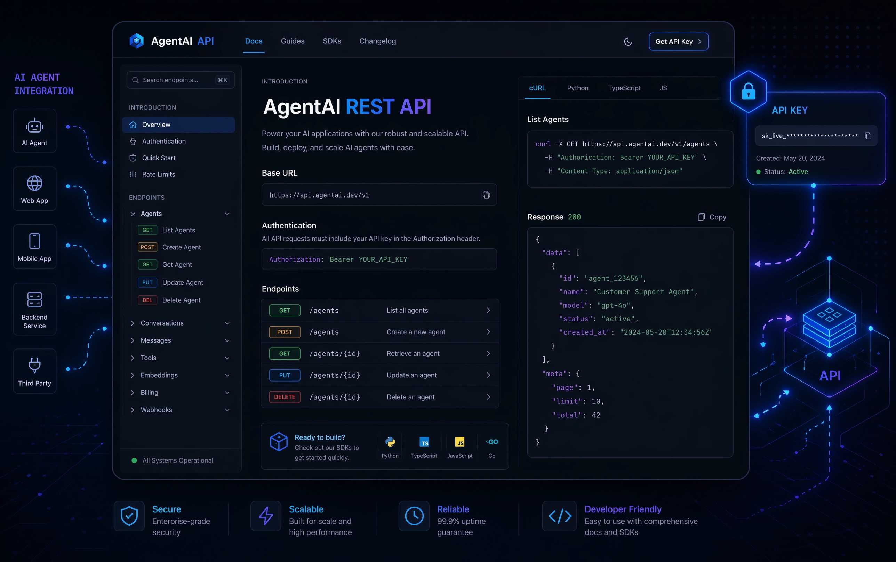
Task: Select the JavaScript SDK icon
Action: click(460, 442)
